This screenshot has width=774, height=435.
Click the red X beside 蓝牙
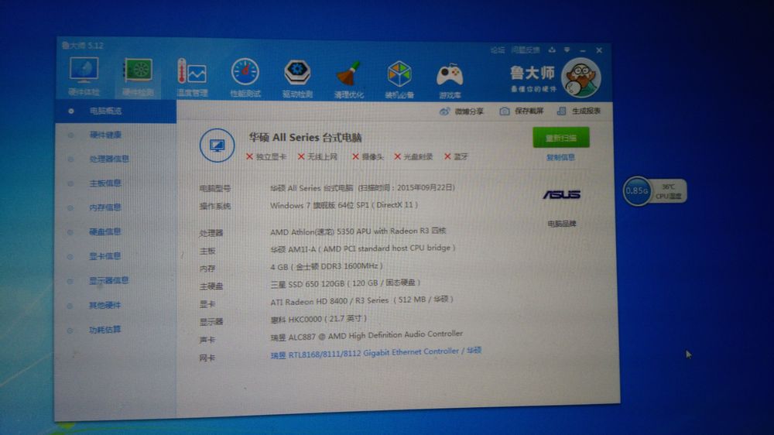[447, 156]
